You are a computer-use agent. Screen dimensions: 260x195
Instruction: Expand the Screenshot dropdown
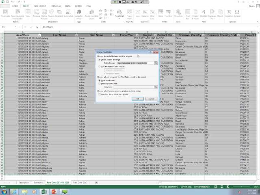point(68,18)
